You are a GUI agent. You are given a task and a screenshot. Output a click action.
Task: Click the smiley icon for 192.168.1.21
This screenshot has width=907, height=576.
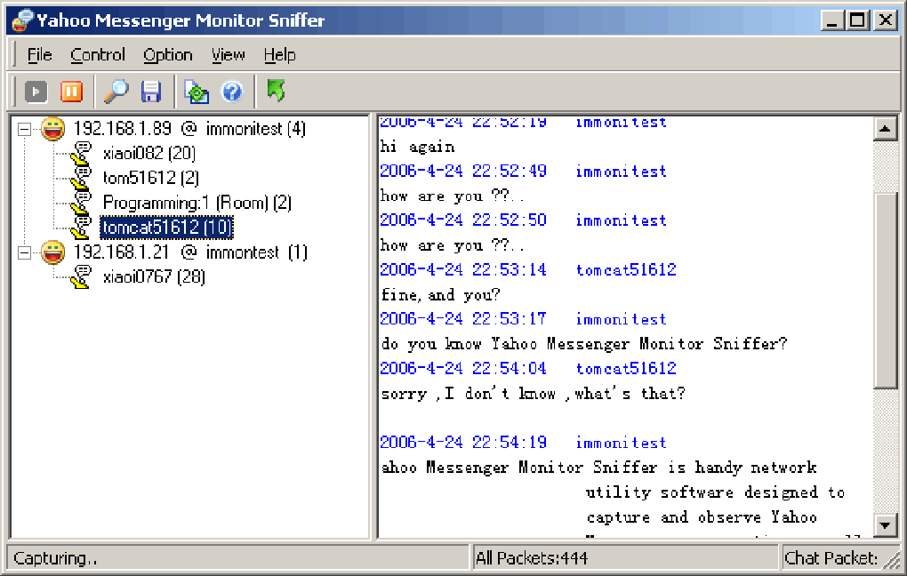click(52, 252)
